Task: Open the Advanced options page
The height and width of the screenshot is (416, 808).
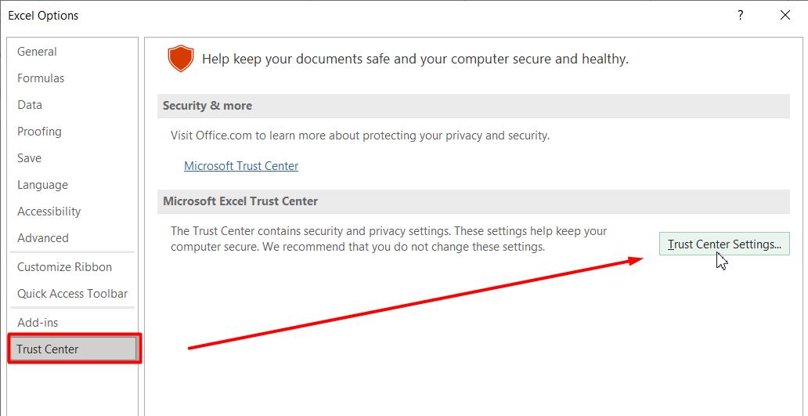Action: tap(43, 238)
